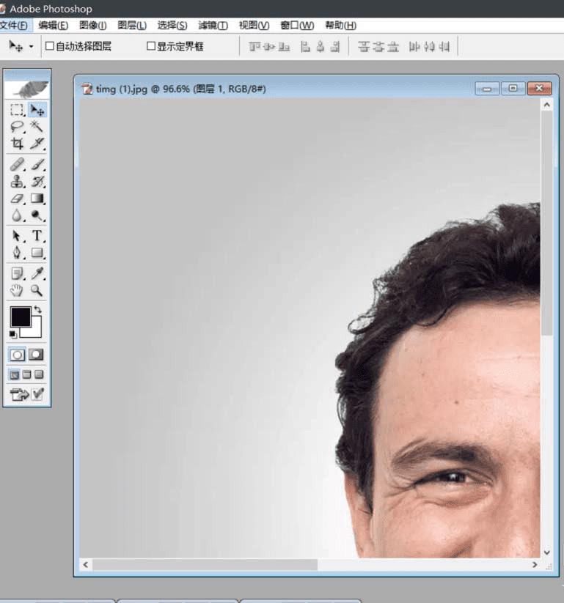564x603 pixels.
Task: Open the 图层(L) menu
Action: click(132, 26)
